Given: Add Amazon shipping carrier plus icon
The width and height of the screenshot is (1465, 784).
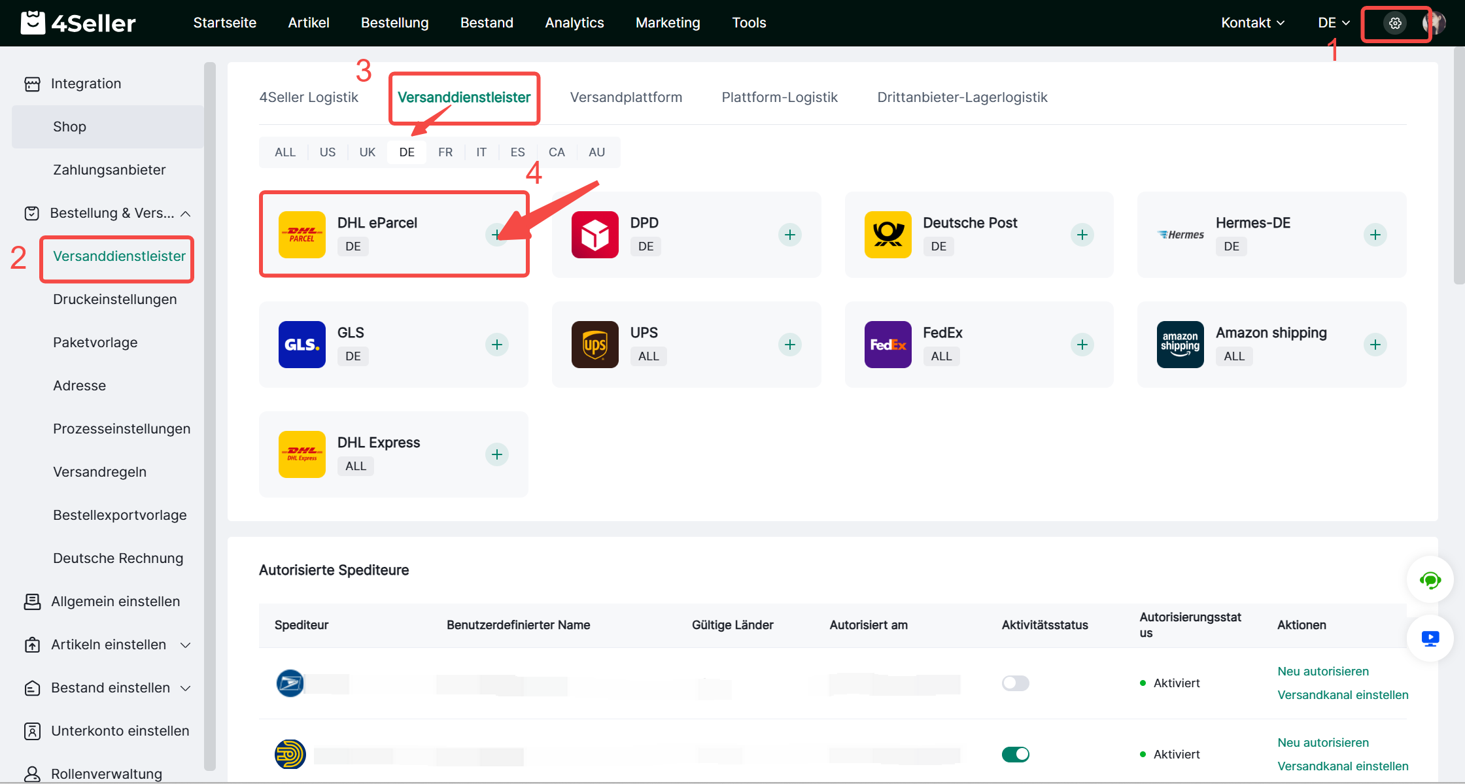Looking at the screenshot, I should [x=1375, y=345].
